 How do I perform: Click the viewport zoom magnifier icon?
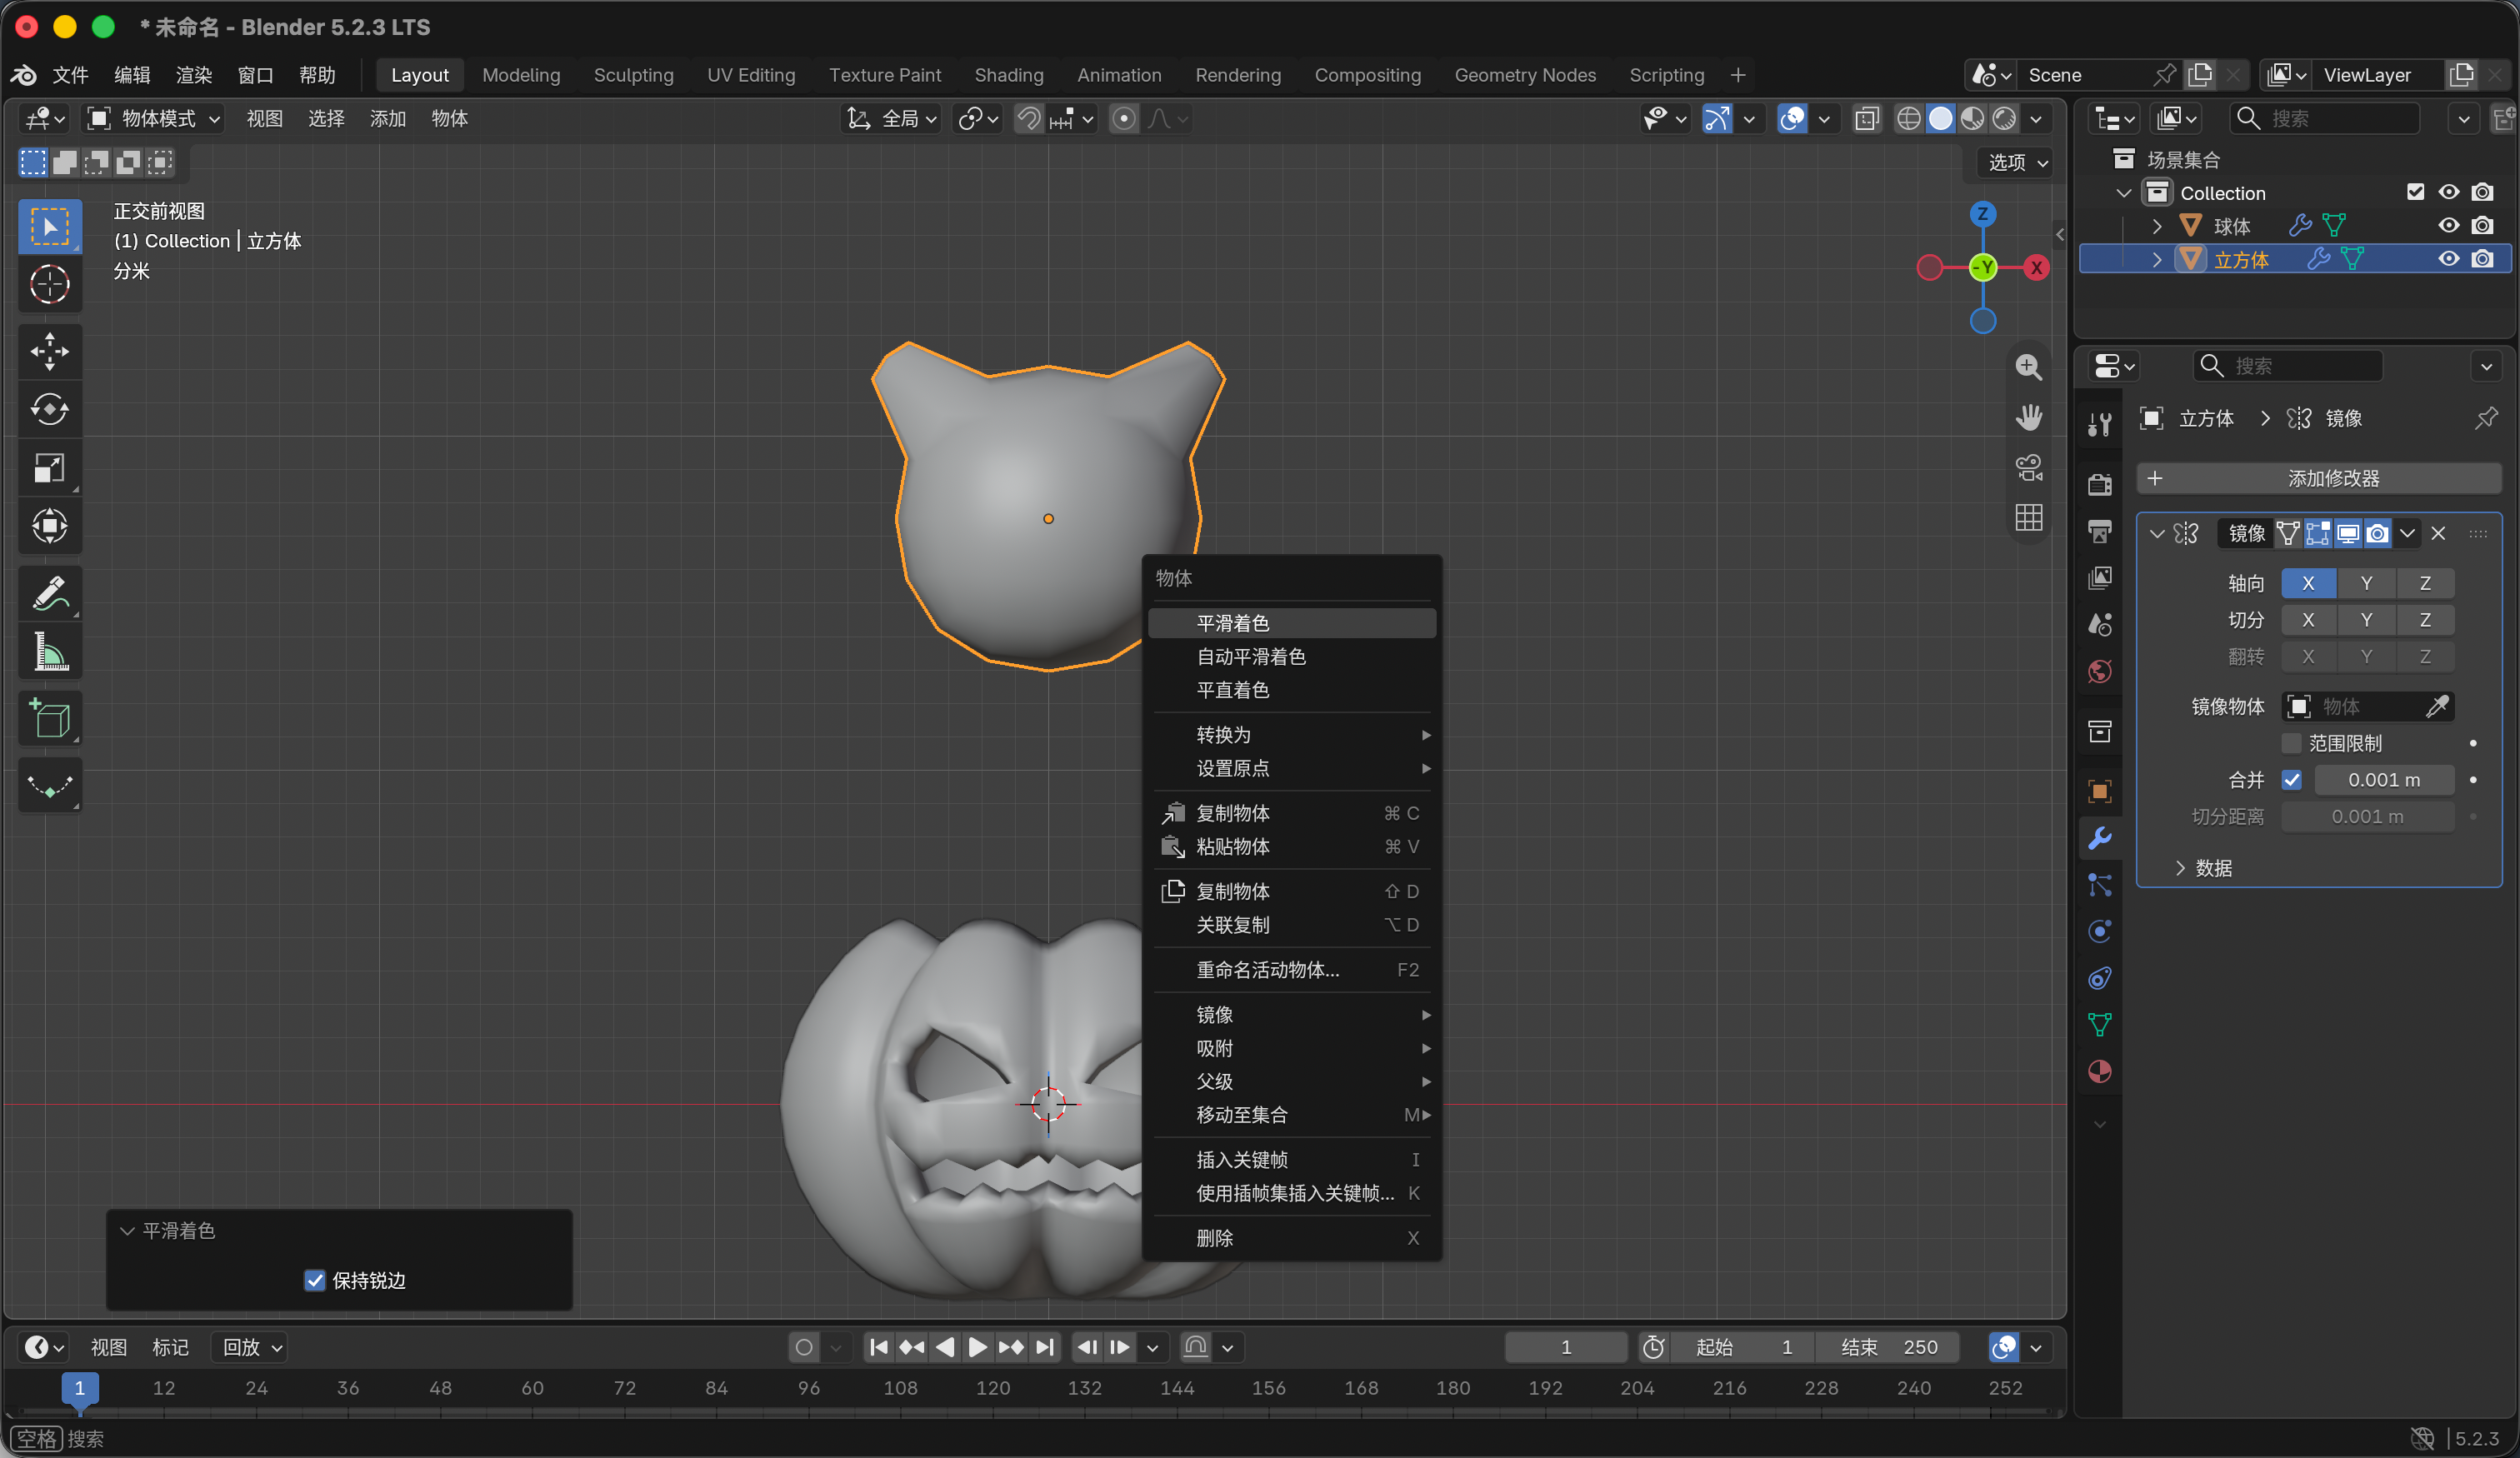coord(2028,367)
